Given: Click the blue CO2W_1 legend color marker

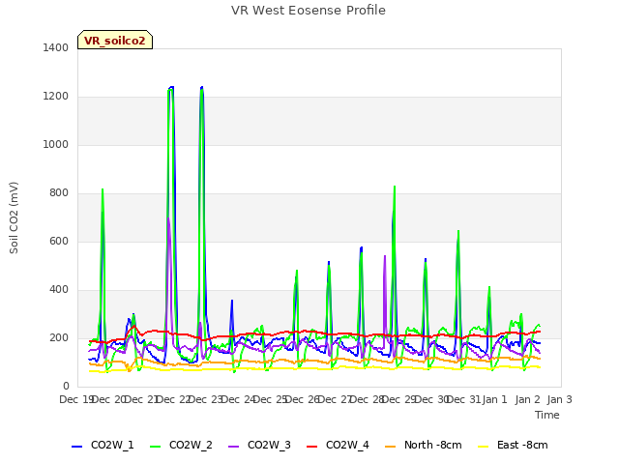Looking at the screenshot, I should (x=76, y=447).
